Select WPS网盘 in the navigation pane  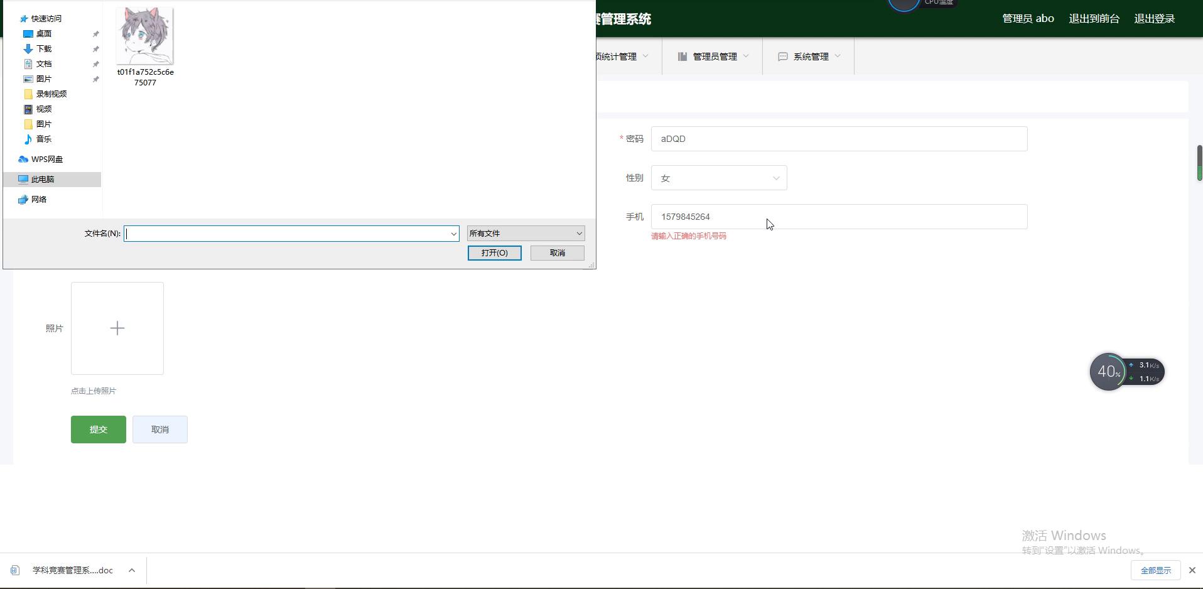(x=46, y=159)
